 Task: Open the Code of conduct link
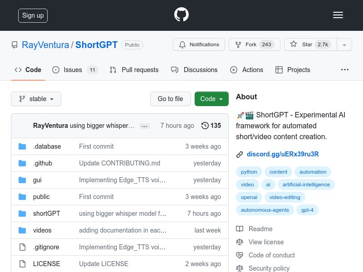pyautogui.click(x=271, y=255)
